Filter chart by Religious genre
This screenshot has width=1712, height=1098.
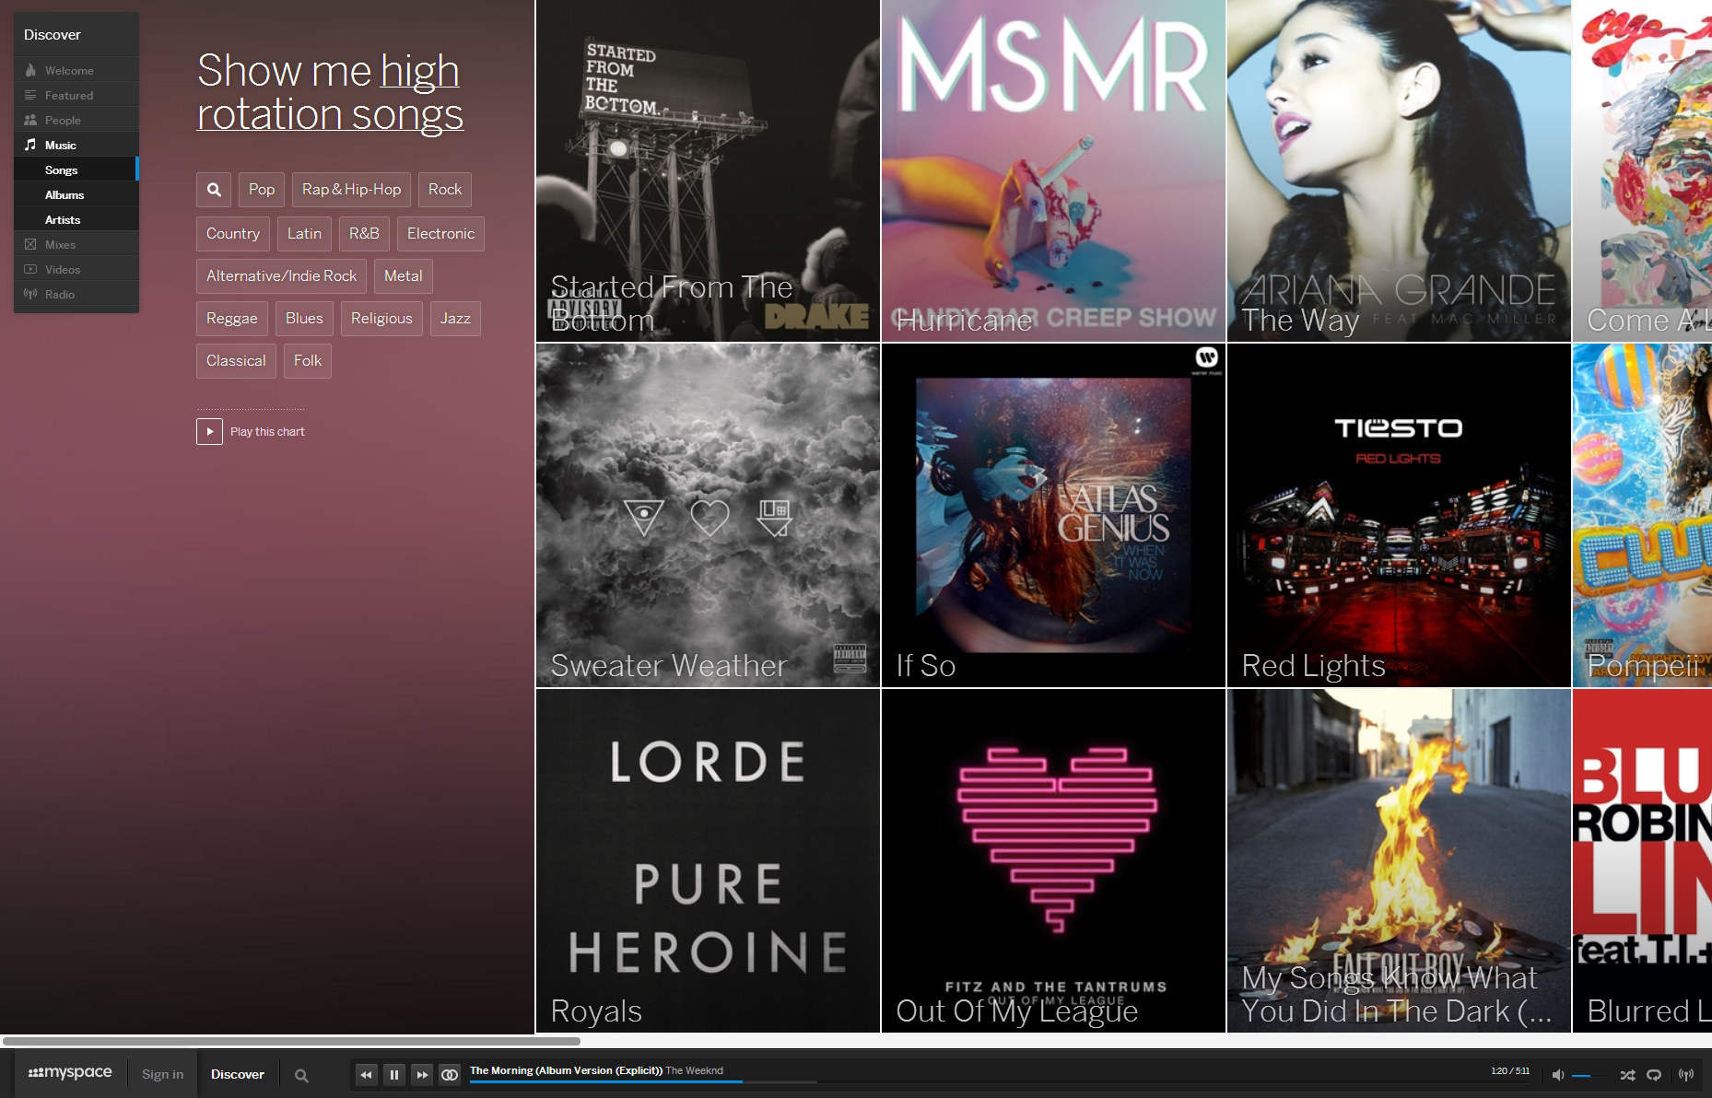click(x=381, y=319)
